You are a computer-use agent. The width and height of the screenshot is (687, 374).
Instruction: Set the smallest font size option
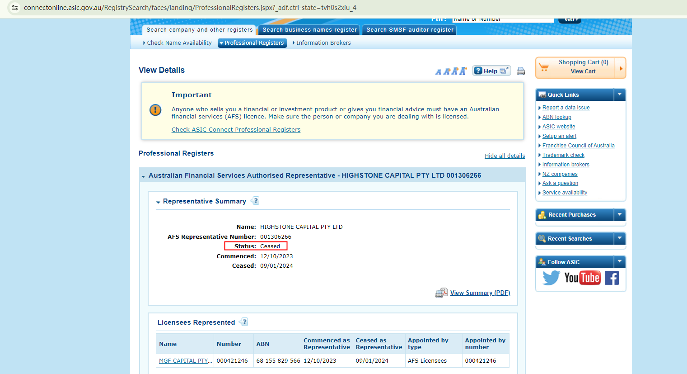pos(438,72)
